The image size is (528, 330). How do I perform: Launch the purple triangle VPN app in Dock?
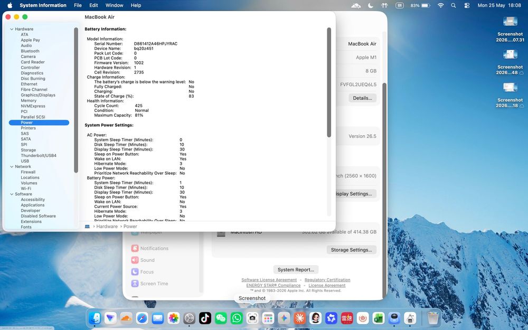[x=110, y=318]
